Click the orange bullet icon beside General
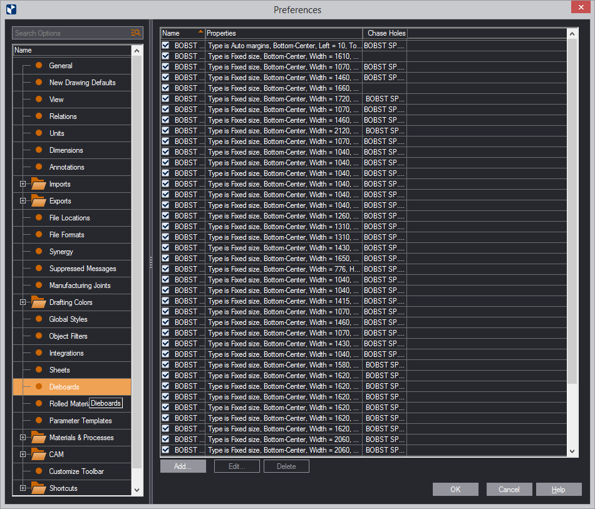The width and height of the screenshot is (595, 509). coord(39,65)
